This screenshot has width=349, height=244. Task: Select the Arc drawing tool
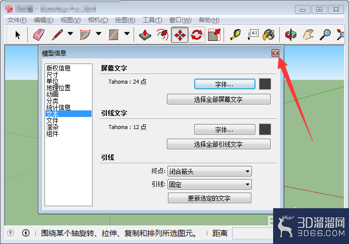[85, 35]
